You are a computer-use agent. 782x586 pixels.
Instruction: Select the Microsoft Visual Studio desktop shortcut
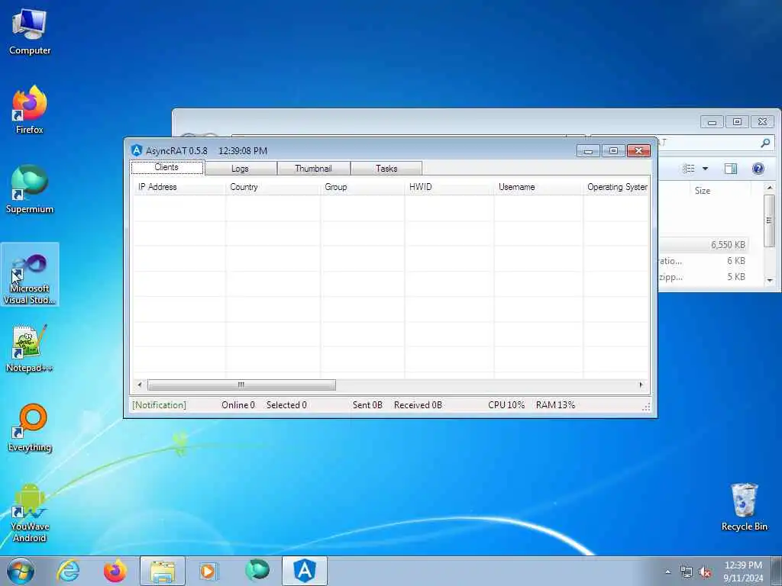point(30,275)
